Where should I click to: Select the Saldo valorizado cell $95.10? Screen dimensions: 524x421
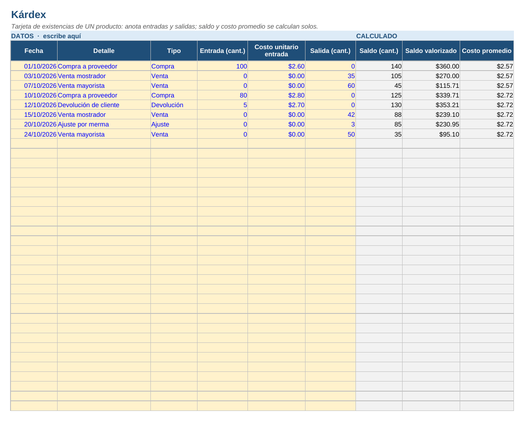pyautogui.click(x=431, y=134)
